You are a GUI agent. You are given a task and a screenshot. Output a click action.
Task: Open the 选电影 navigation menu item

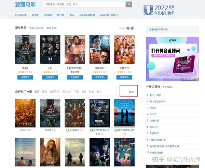pyautogui.click(x=36, y=15)
